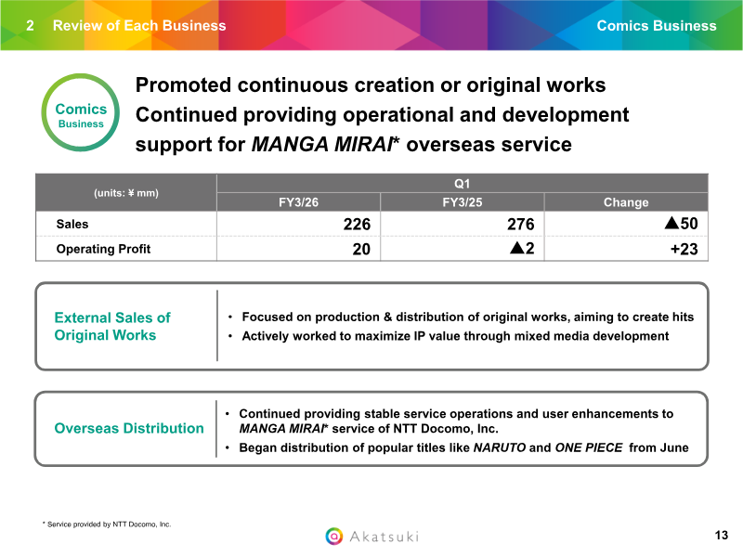Viewport: 743px width, 557px height.
Task: Click the Sales row label
Action: point(72,224)
